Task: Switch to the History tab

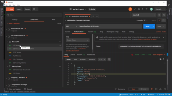Action: 15,19
